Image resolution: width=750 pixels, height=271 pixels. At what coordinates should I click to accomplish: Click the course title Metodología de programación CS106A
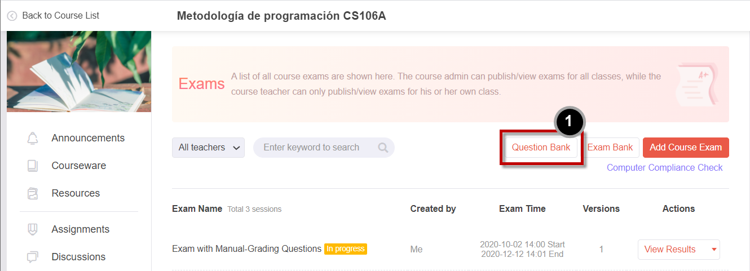coord(281,16)
